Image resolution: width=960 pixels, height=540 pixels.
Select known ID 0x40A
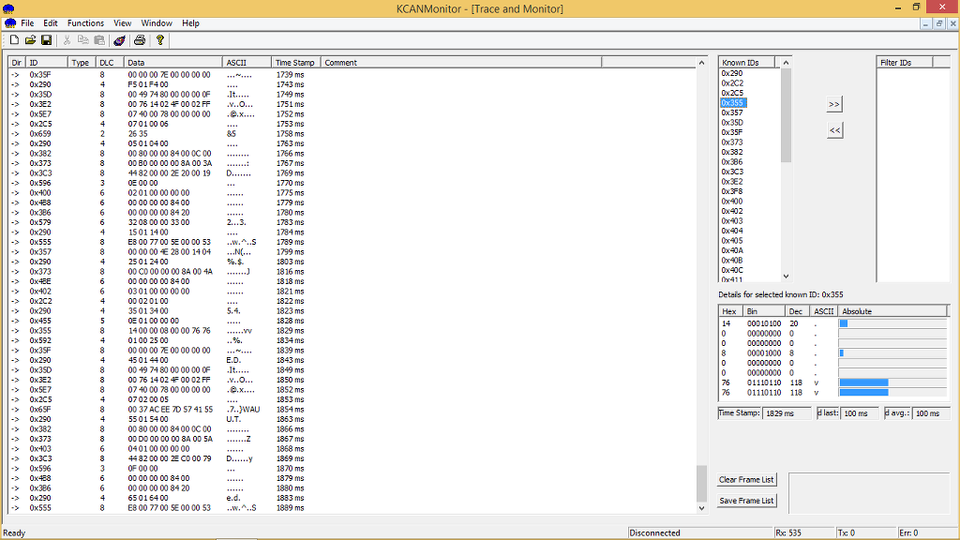tap(731, 250)
